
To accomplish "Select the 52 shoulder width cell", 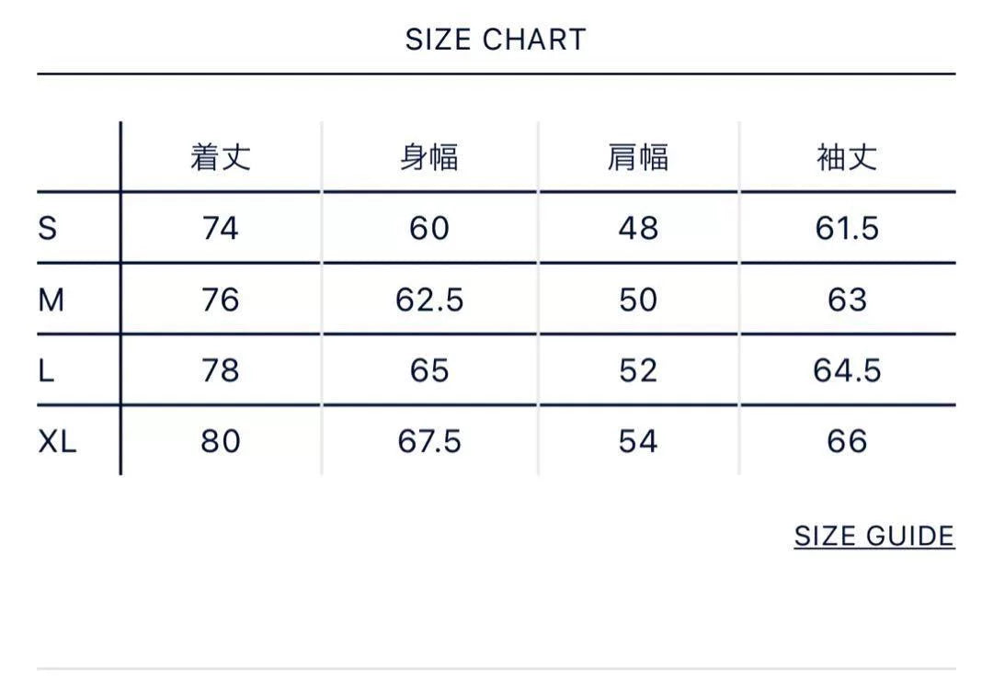I will [x=638, y=370].
